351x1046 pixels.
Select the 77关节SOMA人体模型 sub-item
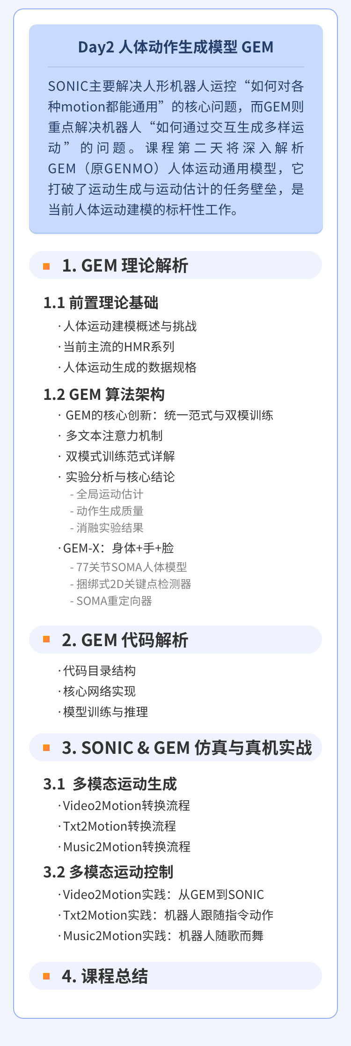click(x=131, y=567)
